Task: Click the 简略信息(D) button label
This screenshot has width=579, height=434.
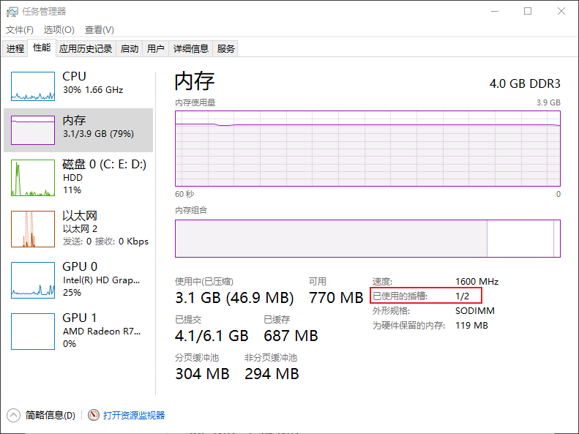Action: (x=51, y=415)
